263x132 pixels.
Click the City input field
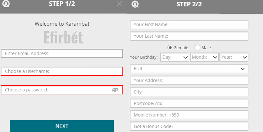[189, 92]
